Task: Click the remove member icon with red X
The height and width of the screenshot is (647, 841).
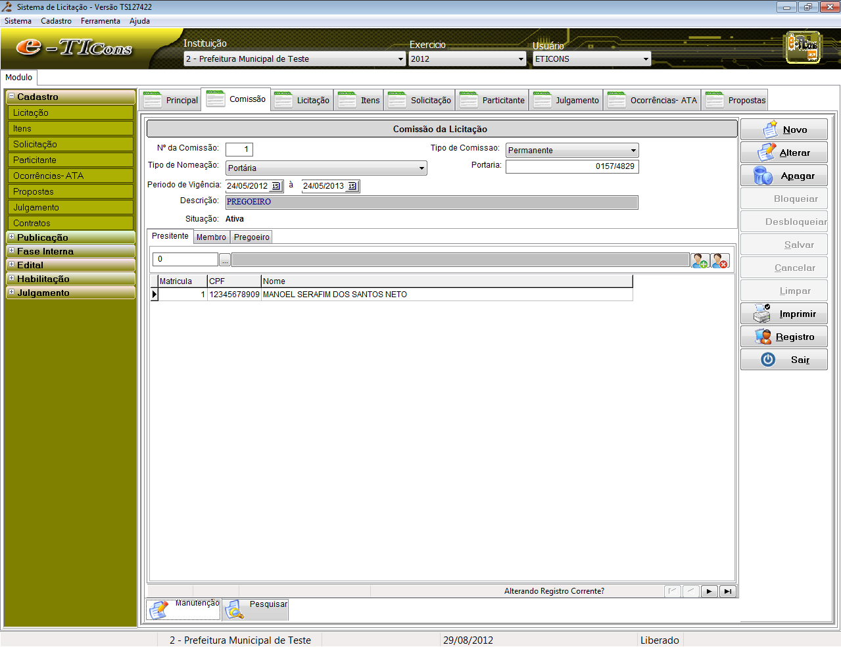Action: (720, 261)
